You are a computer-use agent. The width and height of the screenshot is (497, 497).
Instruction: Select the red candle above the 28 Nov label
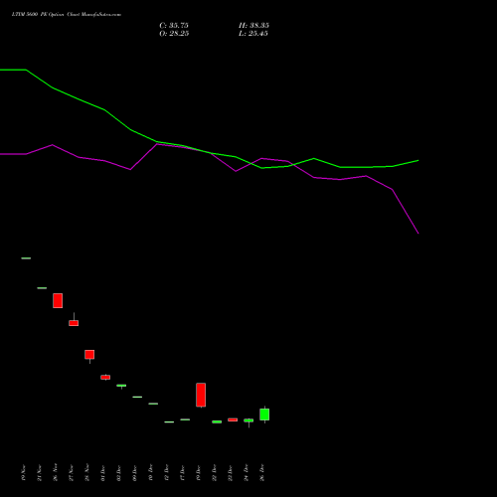click(x=89, y=355)
